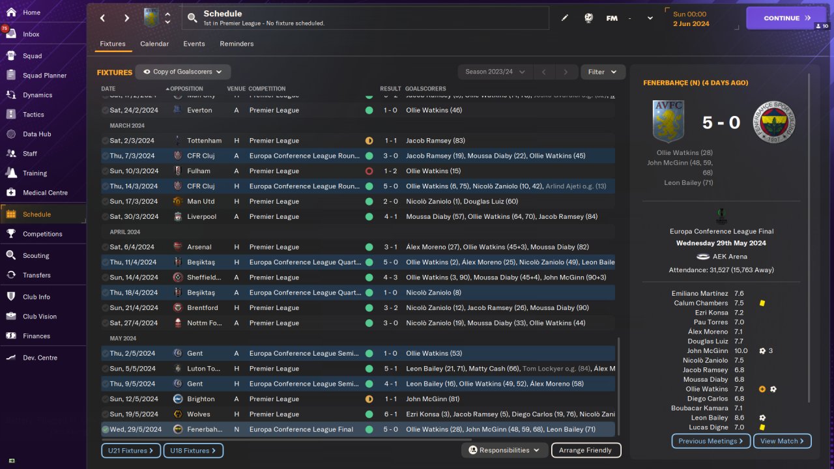Image resolution: width=834 pixels, height=469 pixels.
Task: Switch to the Calendar tab
Action: coord(154,44)
